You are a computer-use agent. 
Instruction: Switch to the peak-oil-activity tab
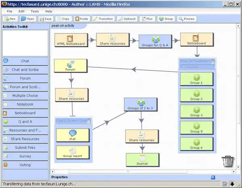point(64,25)
